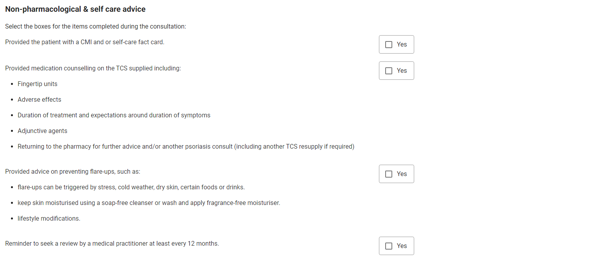Click the 'Returning to the pharmacy' bullet text
This screenshot has height=257, width=606.
(x=186, y=147)
